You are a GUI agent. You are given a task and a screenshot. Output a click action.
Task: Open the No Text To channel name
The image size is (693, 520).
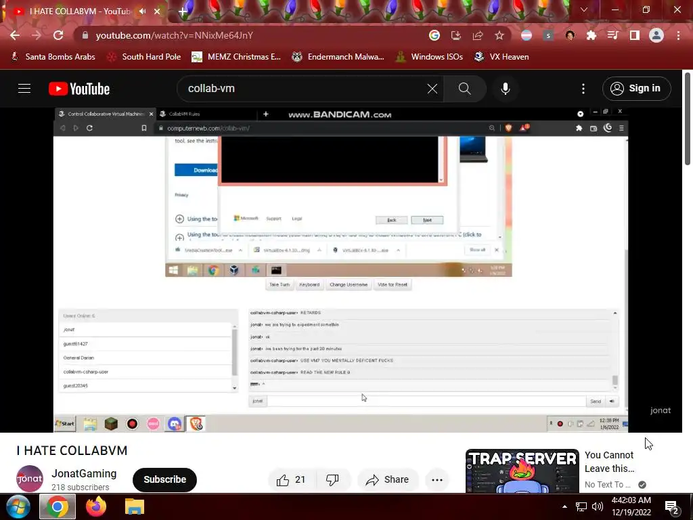tap(607, 485)
